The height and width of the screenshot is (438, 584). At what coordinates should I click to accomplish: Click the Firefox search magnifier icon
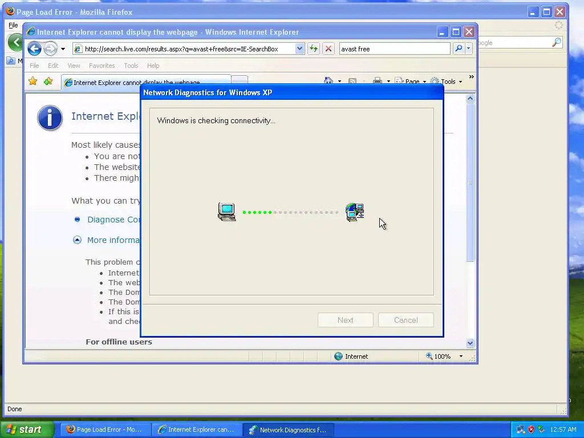(557, 42)
